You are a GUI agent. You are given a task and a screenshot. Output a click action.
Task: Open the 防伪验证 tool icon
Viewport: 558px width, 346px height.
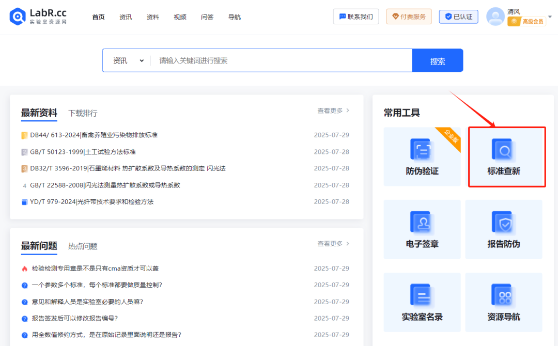pos(422,149)
